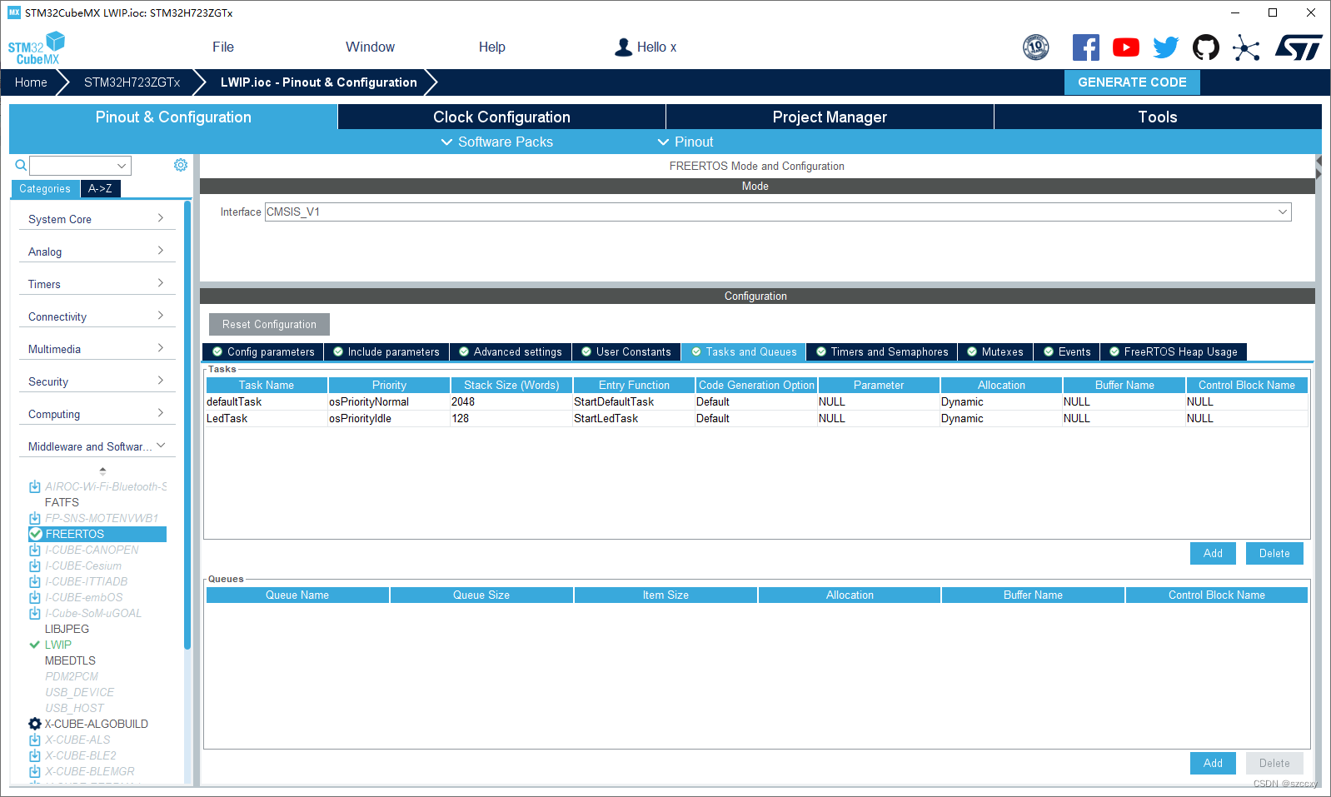
Task: Open the category settings gear icon
Action: click(x=180, y=165)
